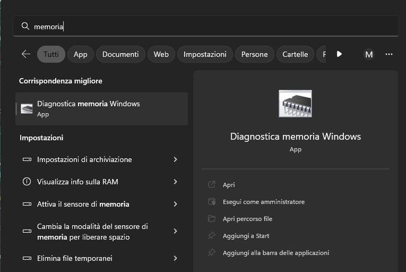Switch to the Documenti filter tab
Viewport: 406px width, 272px height.
coord(120,54)
